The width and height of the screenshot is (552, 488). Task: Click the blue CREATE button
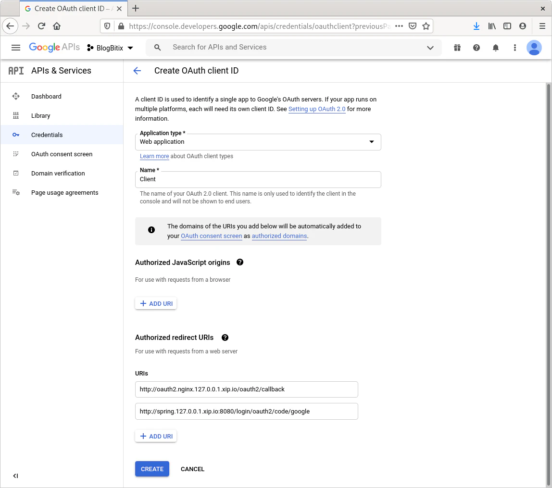coord(152,469)
